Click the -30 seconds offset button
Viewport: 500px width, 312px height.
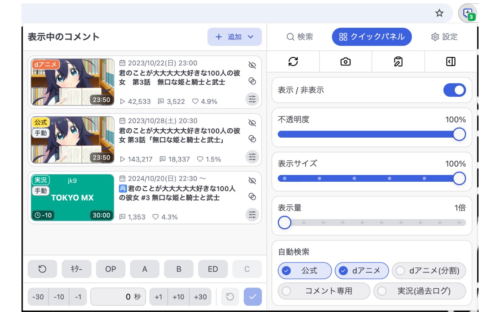38,297
